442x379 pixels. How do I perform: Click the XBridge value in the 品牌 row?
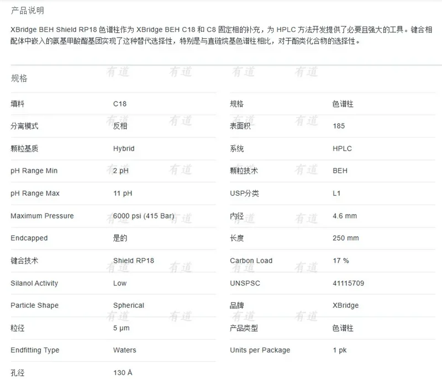pyautogui.click(x=346, y=305)
